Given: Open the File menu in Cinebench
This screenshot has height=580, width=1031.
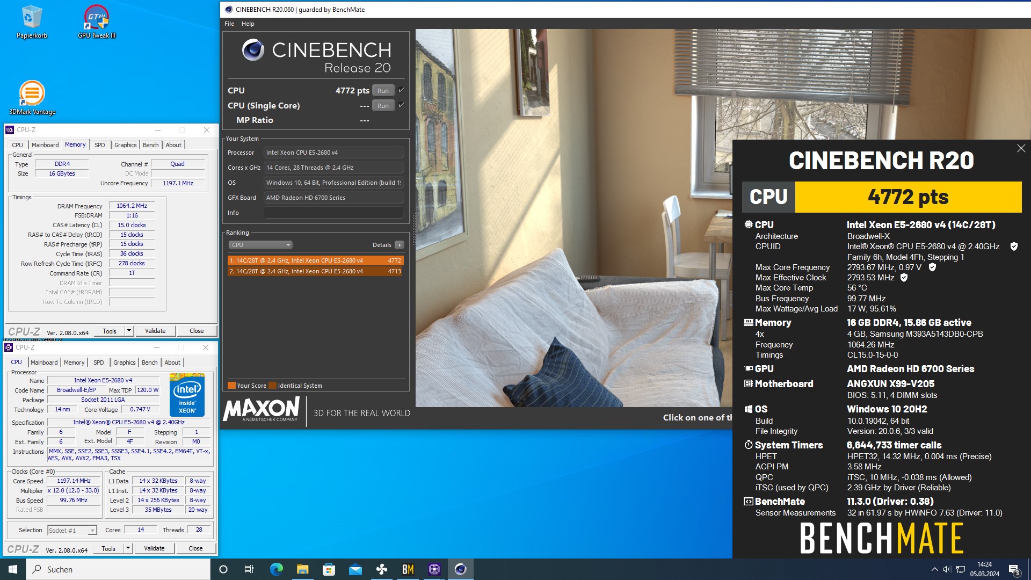Looking at the screenshot, I should (x=229, y=24).
